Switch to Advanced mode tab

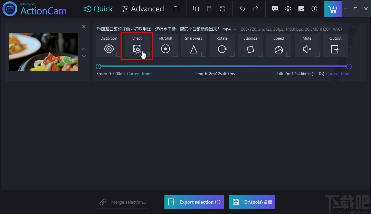[x=142, y=9]
